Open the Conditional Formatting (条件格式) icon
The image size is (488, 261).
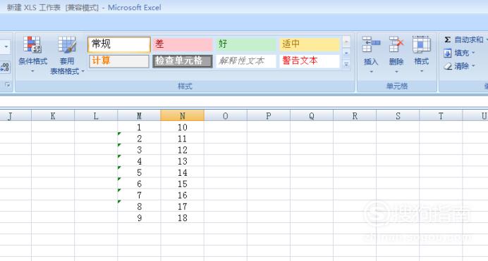click(x=32, y=45)
